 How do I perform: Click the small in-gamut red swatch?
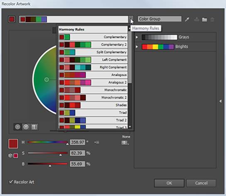16,155
